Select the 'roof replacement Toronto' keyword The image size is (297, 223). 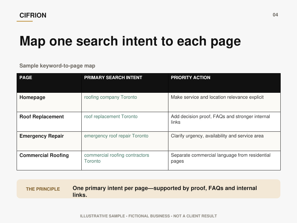(111, 117)
